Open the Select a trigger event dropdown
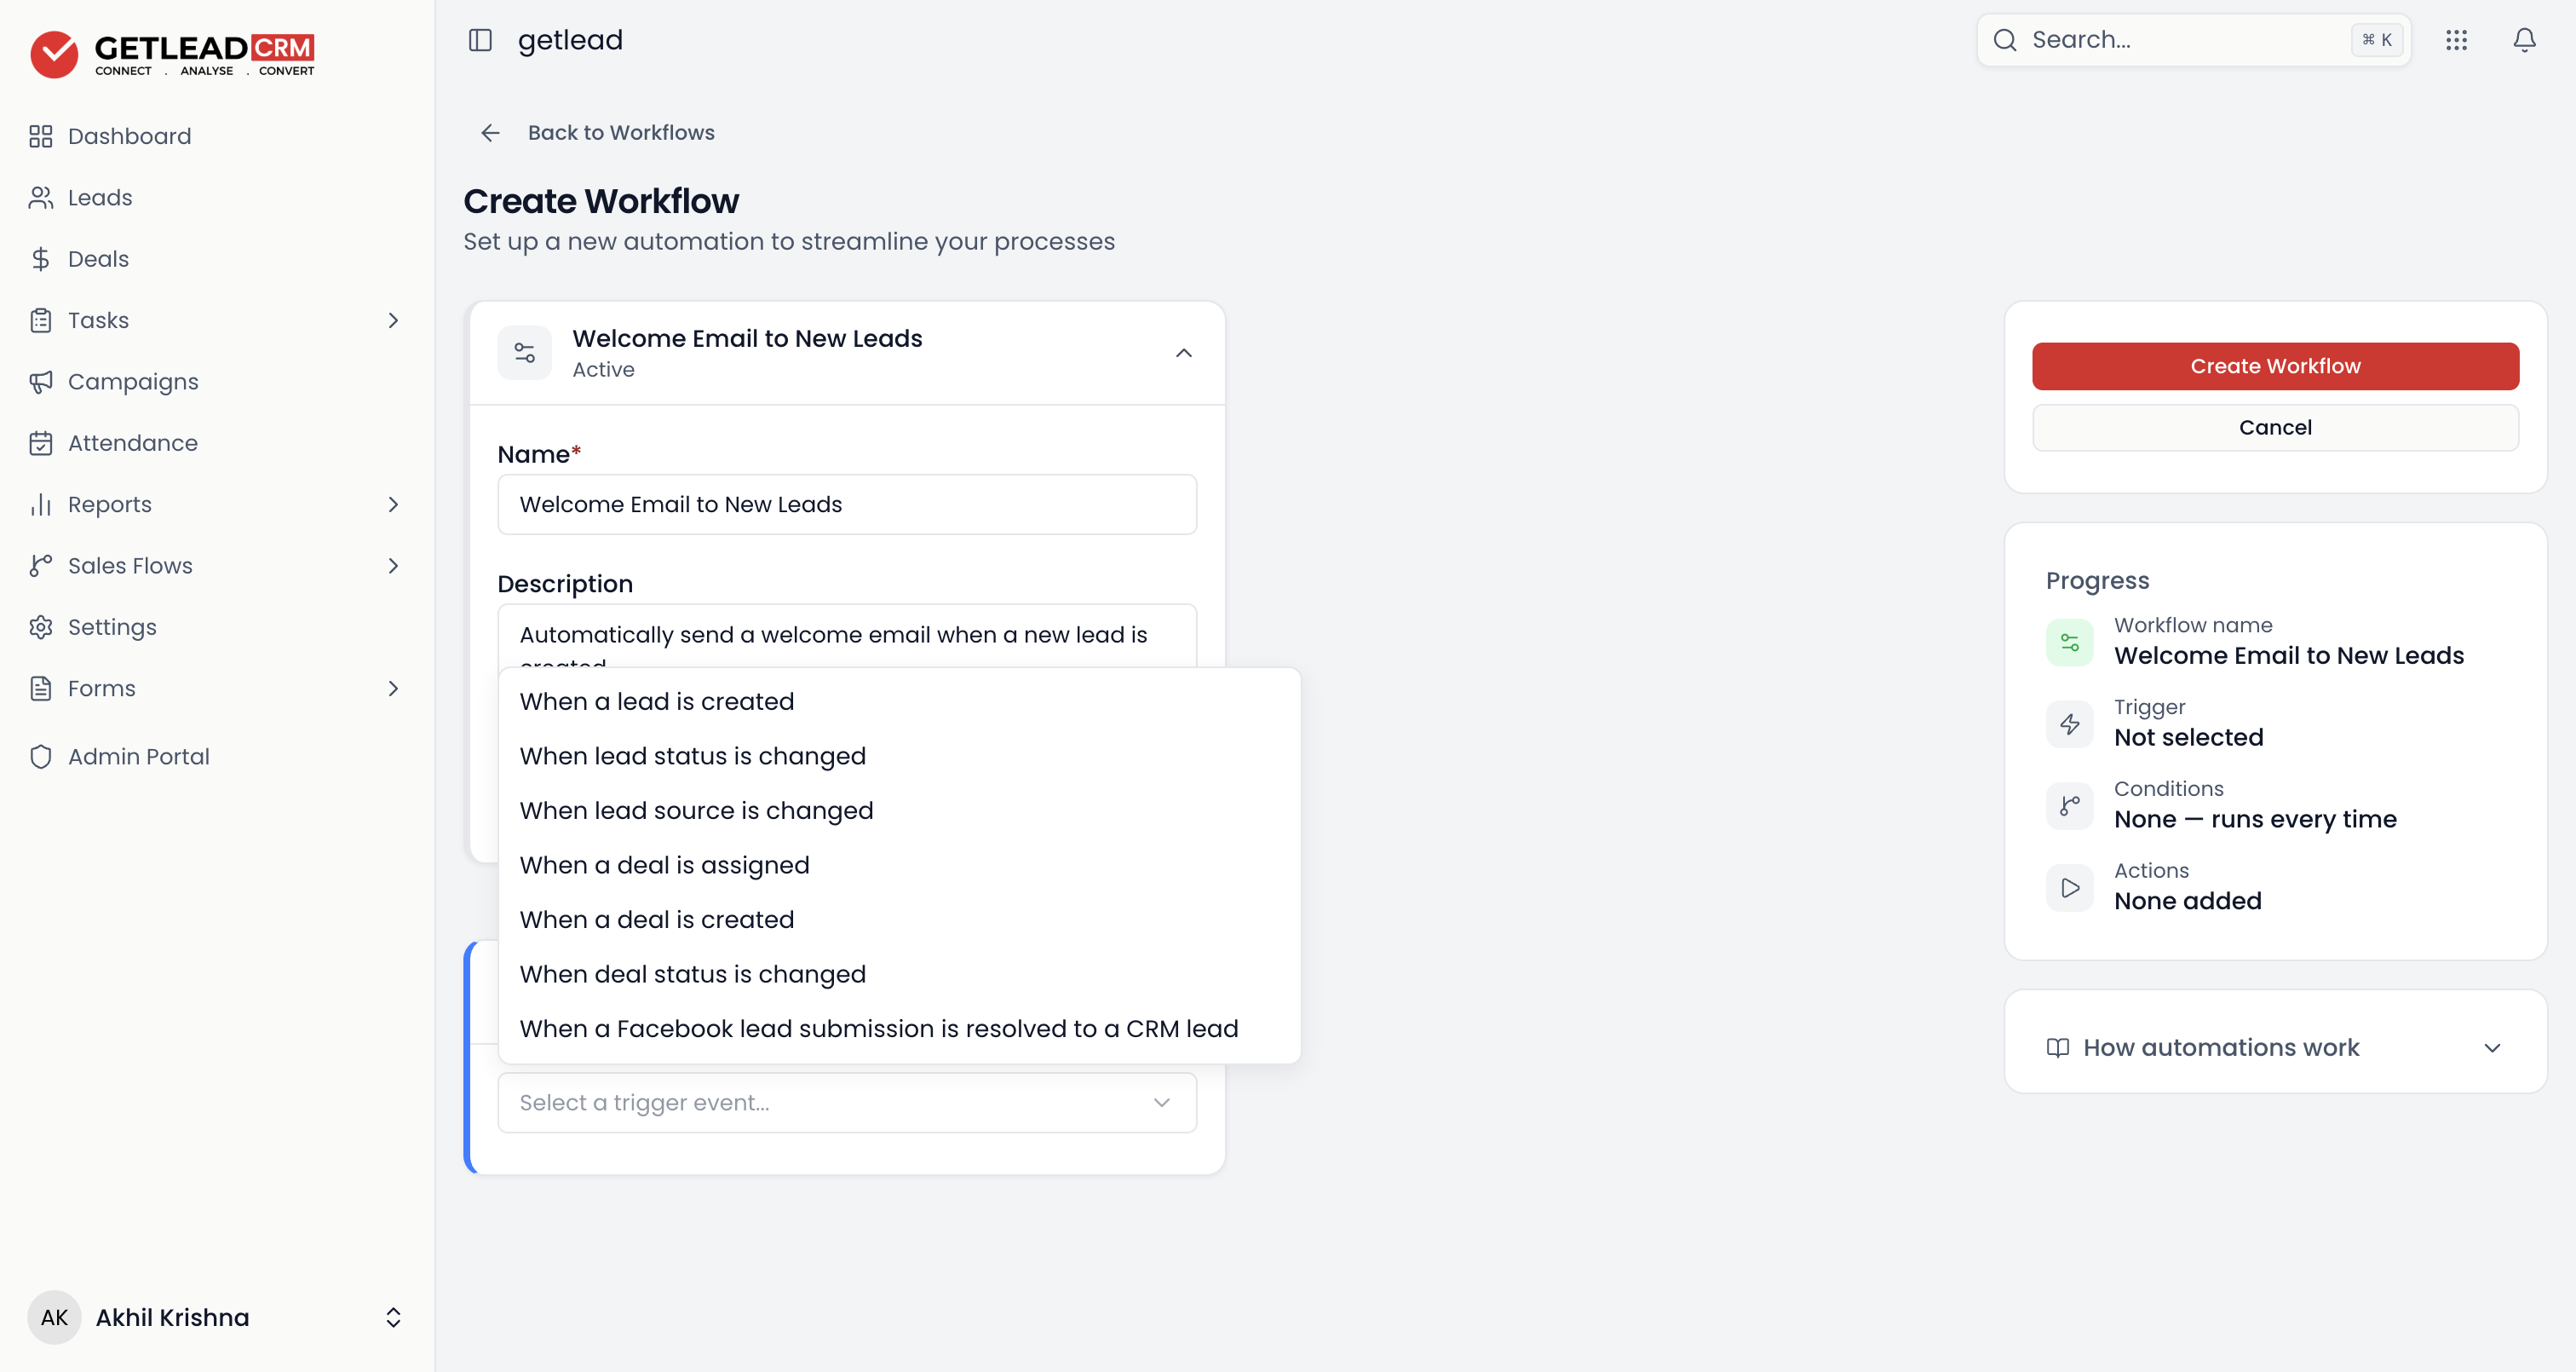The height and width of the screenshot is (1372, 2576). tap(847, 1103)
